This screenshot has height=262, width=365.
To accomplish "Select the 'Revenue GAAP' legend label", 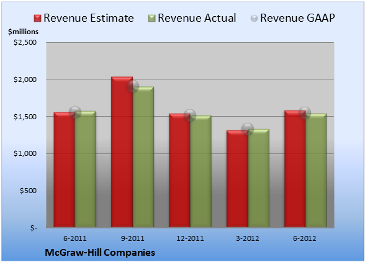I will [297, 18].
